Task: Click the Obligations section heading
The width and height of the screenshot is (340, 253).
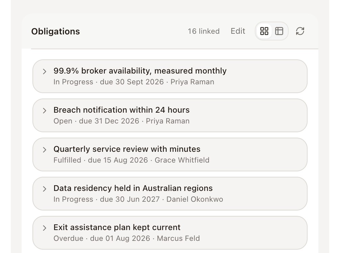Action: coord(55,31)
